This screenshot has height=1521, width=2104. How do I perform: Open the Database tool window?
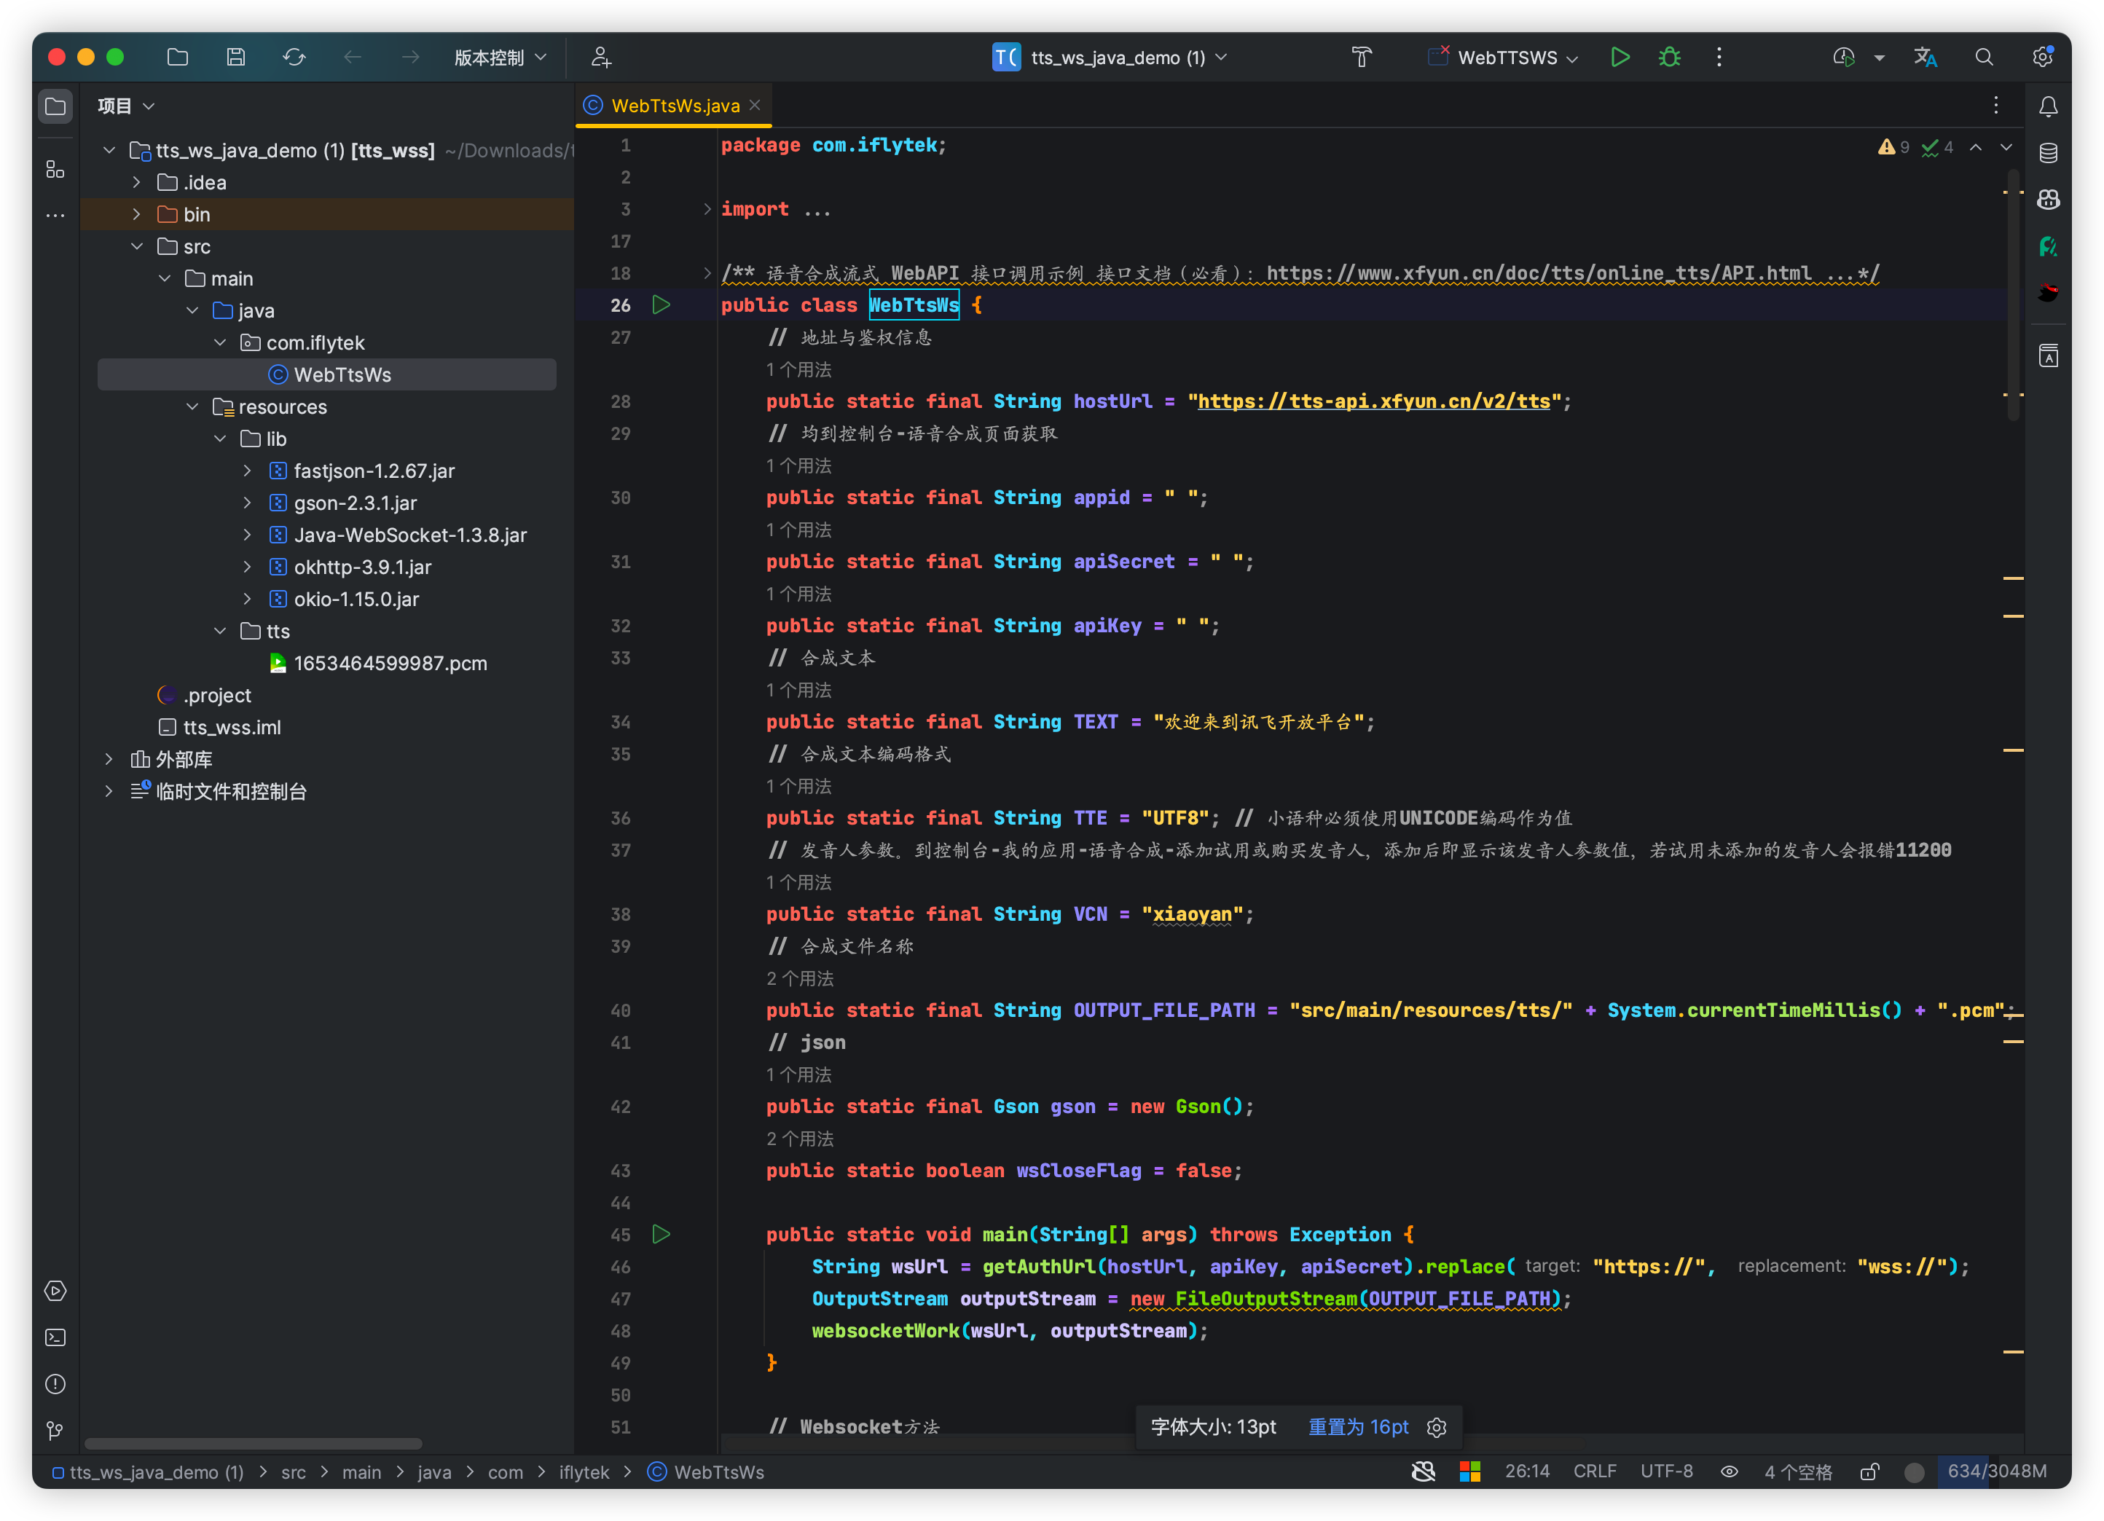(x=2049, y=153)
